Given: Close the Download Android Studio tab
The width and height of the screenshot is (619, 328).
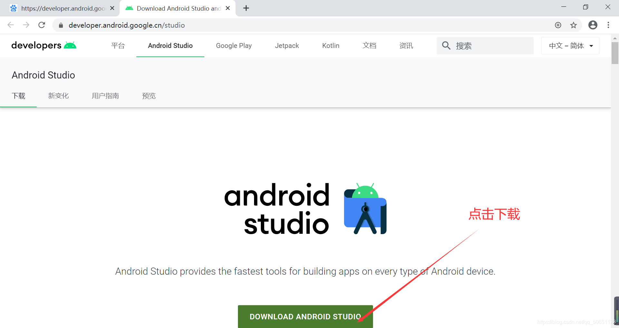Looking at the screenshot, I should point(228,8).
